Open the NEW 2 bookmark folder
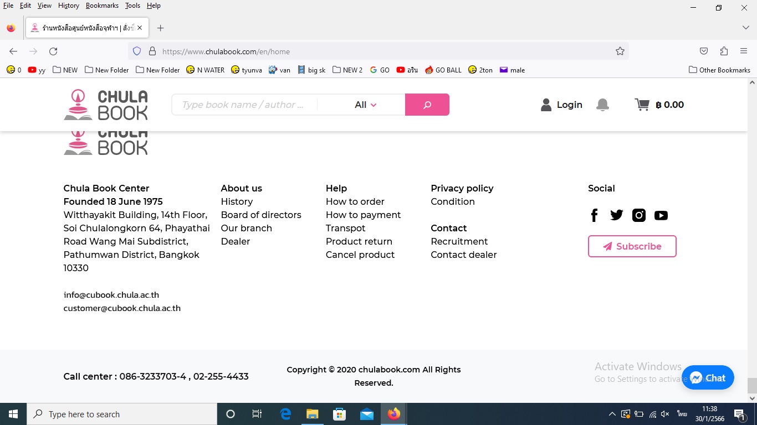757x425 pixels. click(x=347, y=70)
